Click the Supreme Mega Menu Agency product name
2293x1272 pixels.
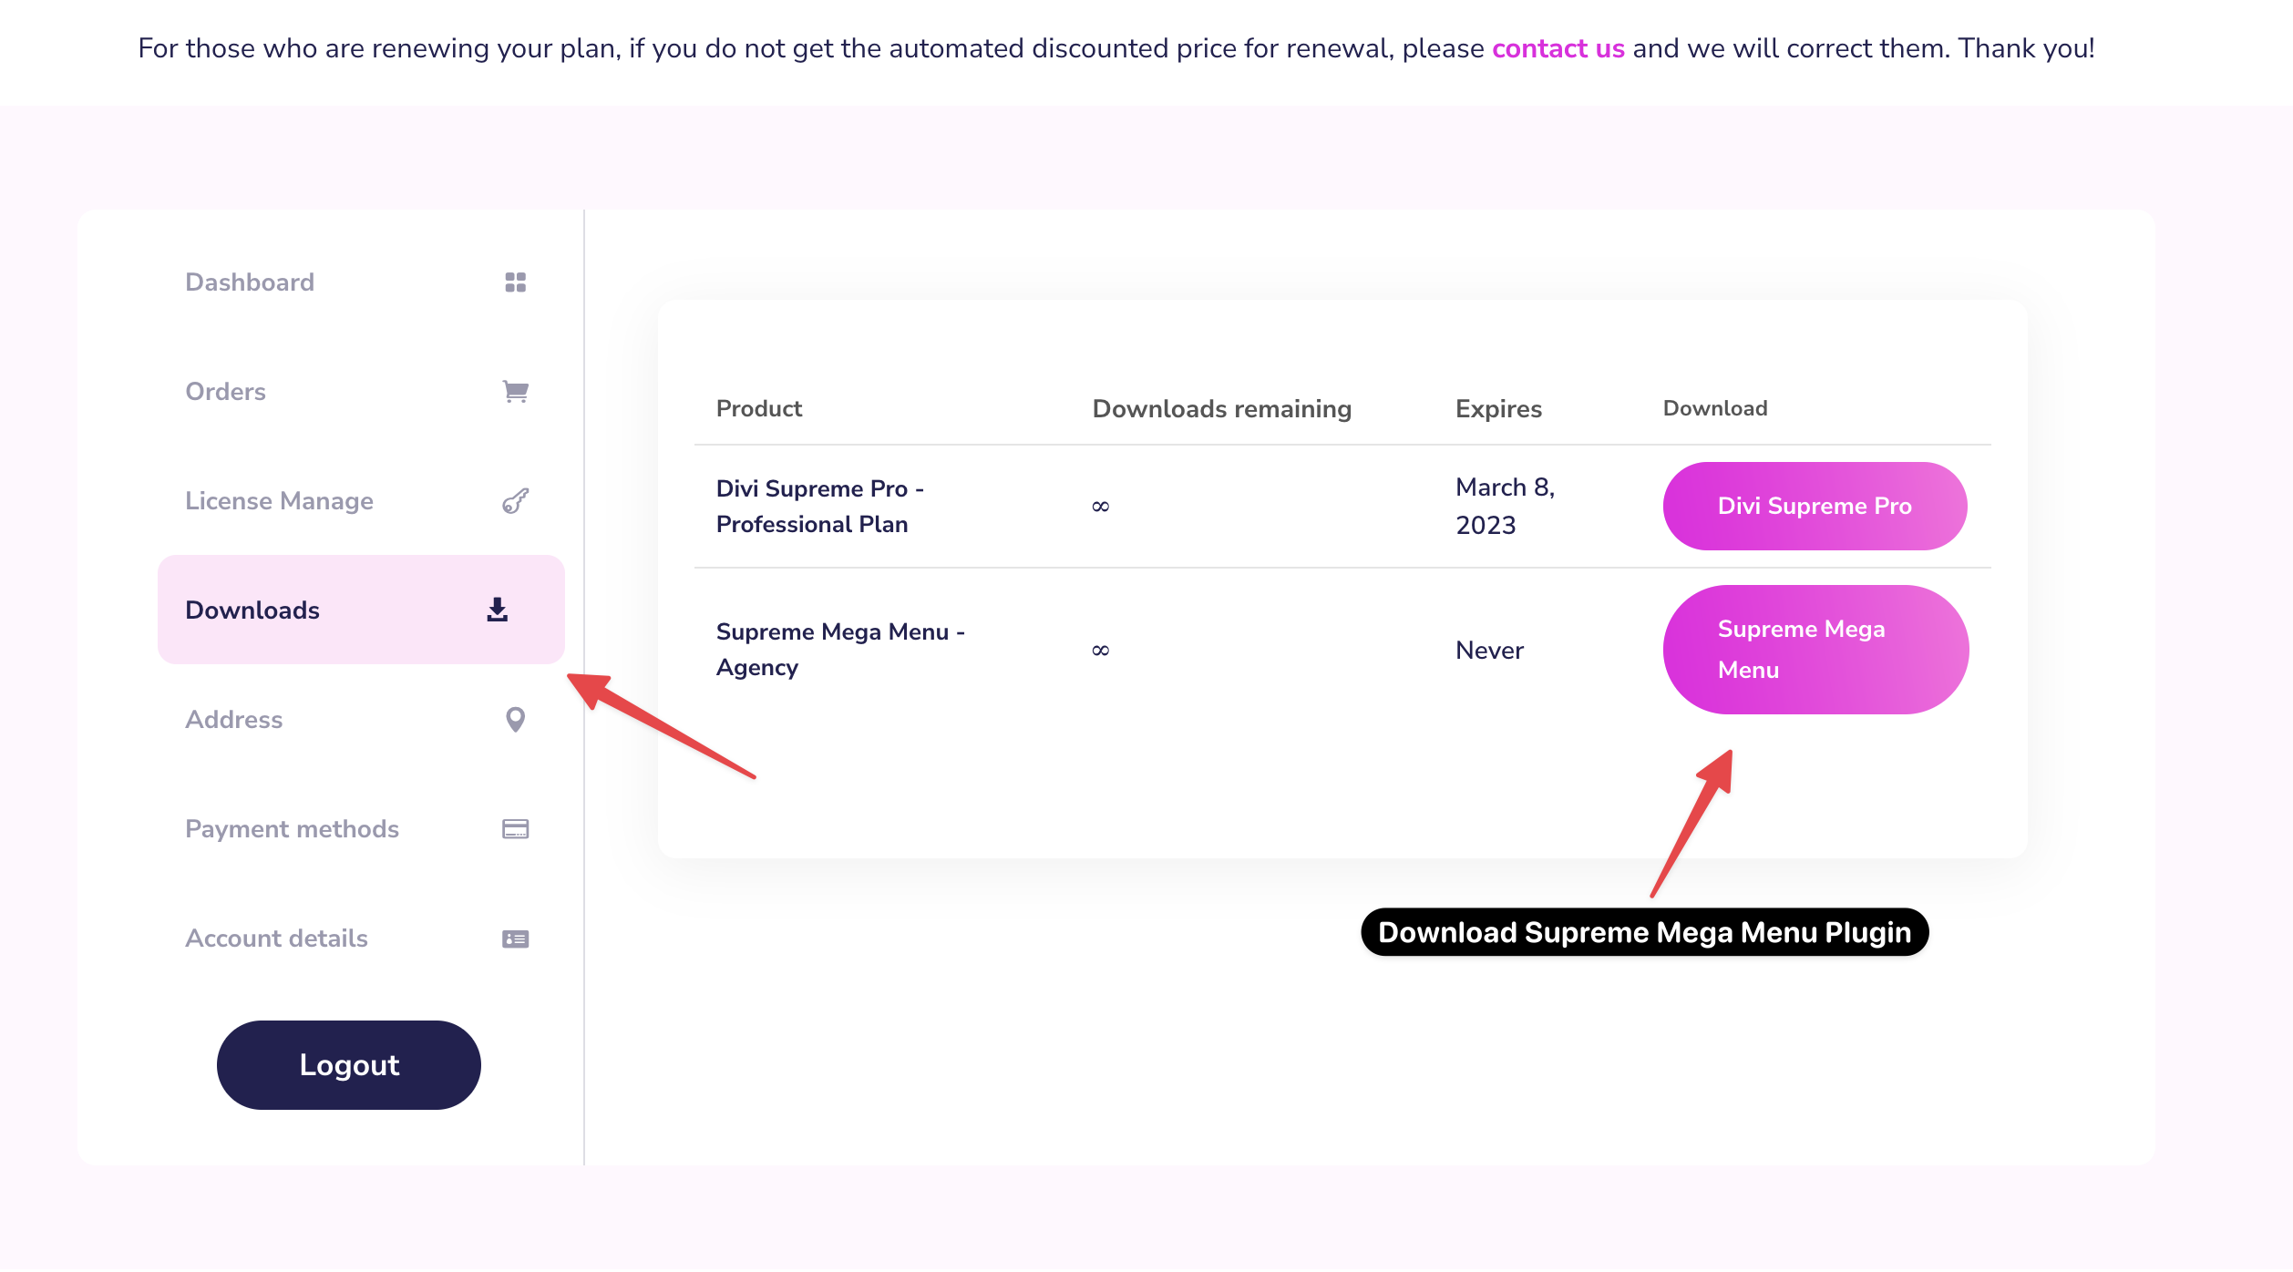pos(838,650)
